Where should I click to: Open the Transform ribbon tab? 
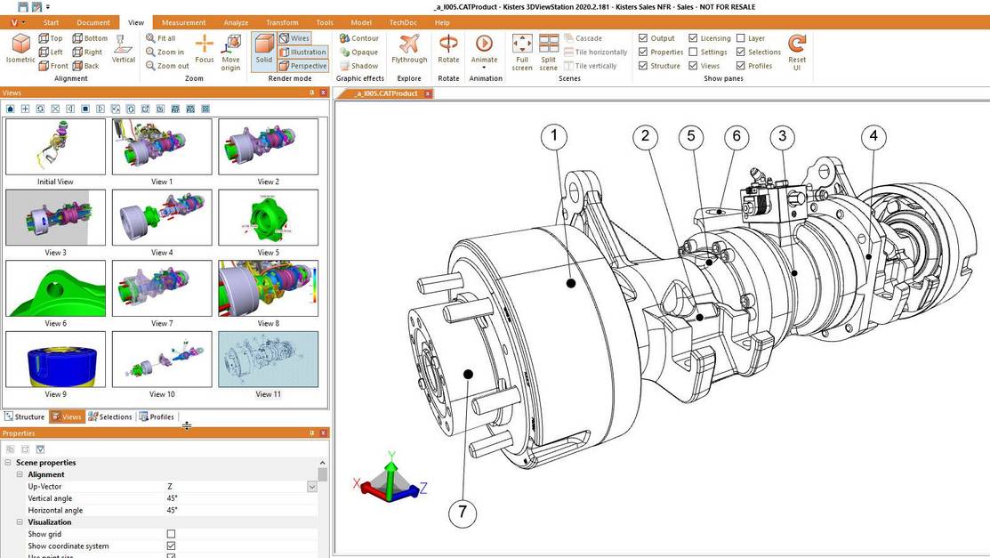click(282, 22)
